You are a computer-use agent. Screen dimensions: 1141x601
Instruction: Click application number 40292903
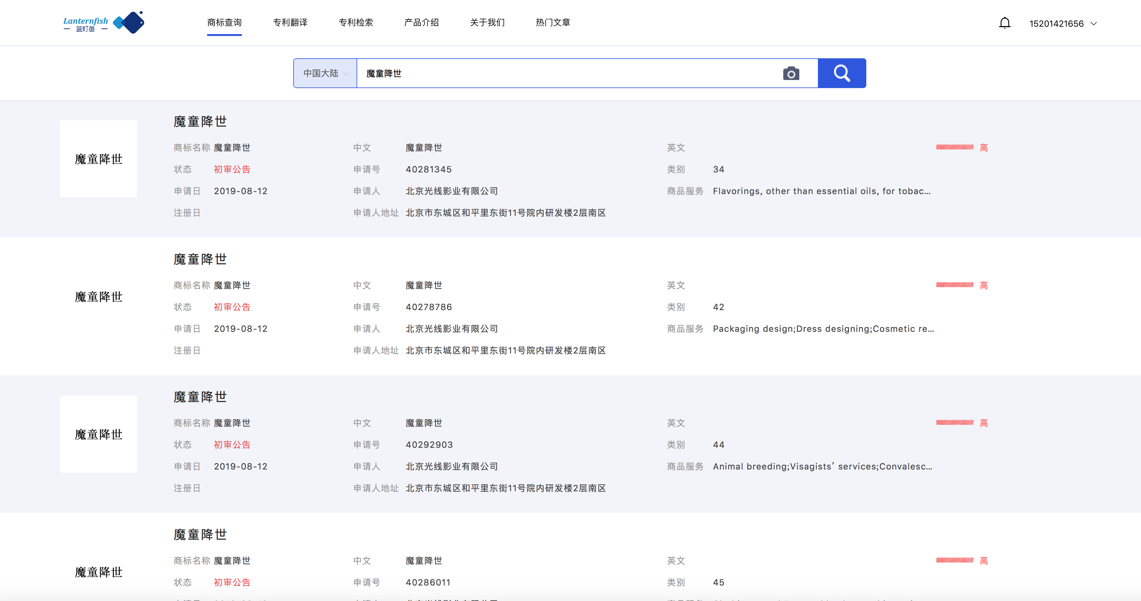click(429, 445)
